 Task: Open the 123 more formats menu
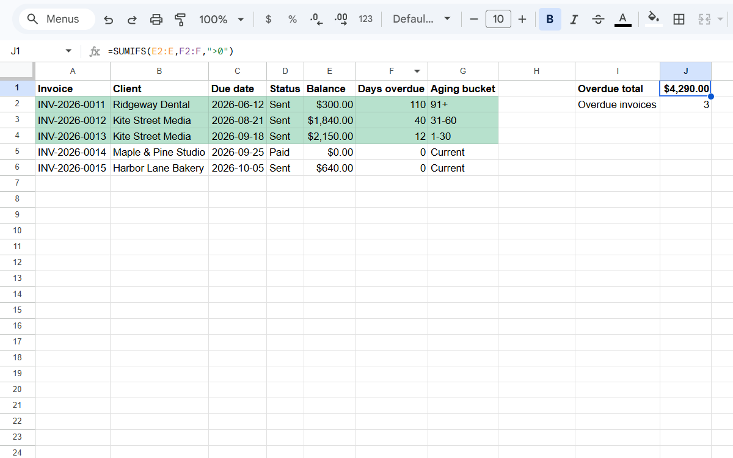[x=366, y=20]
